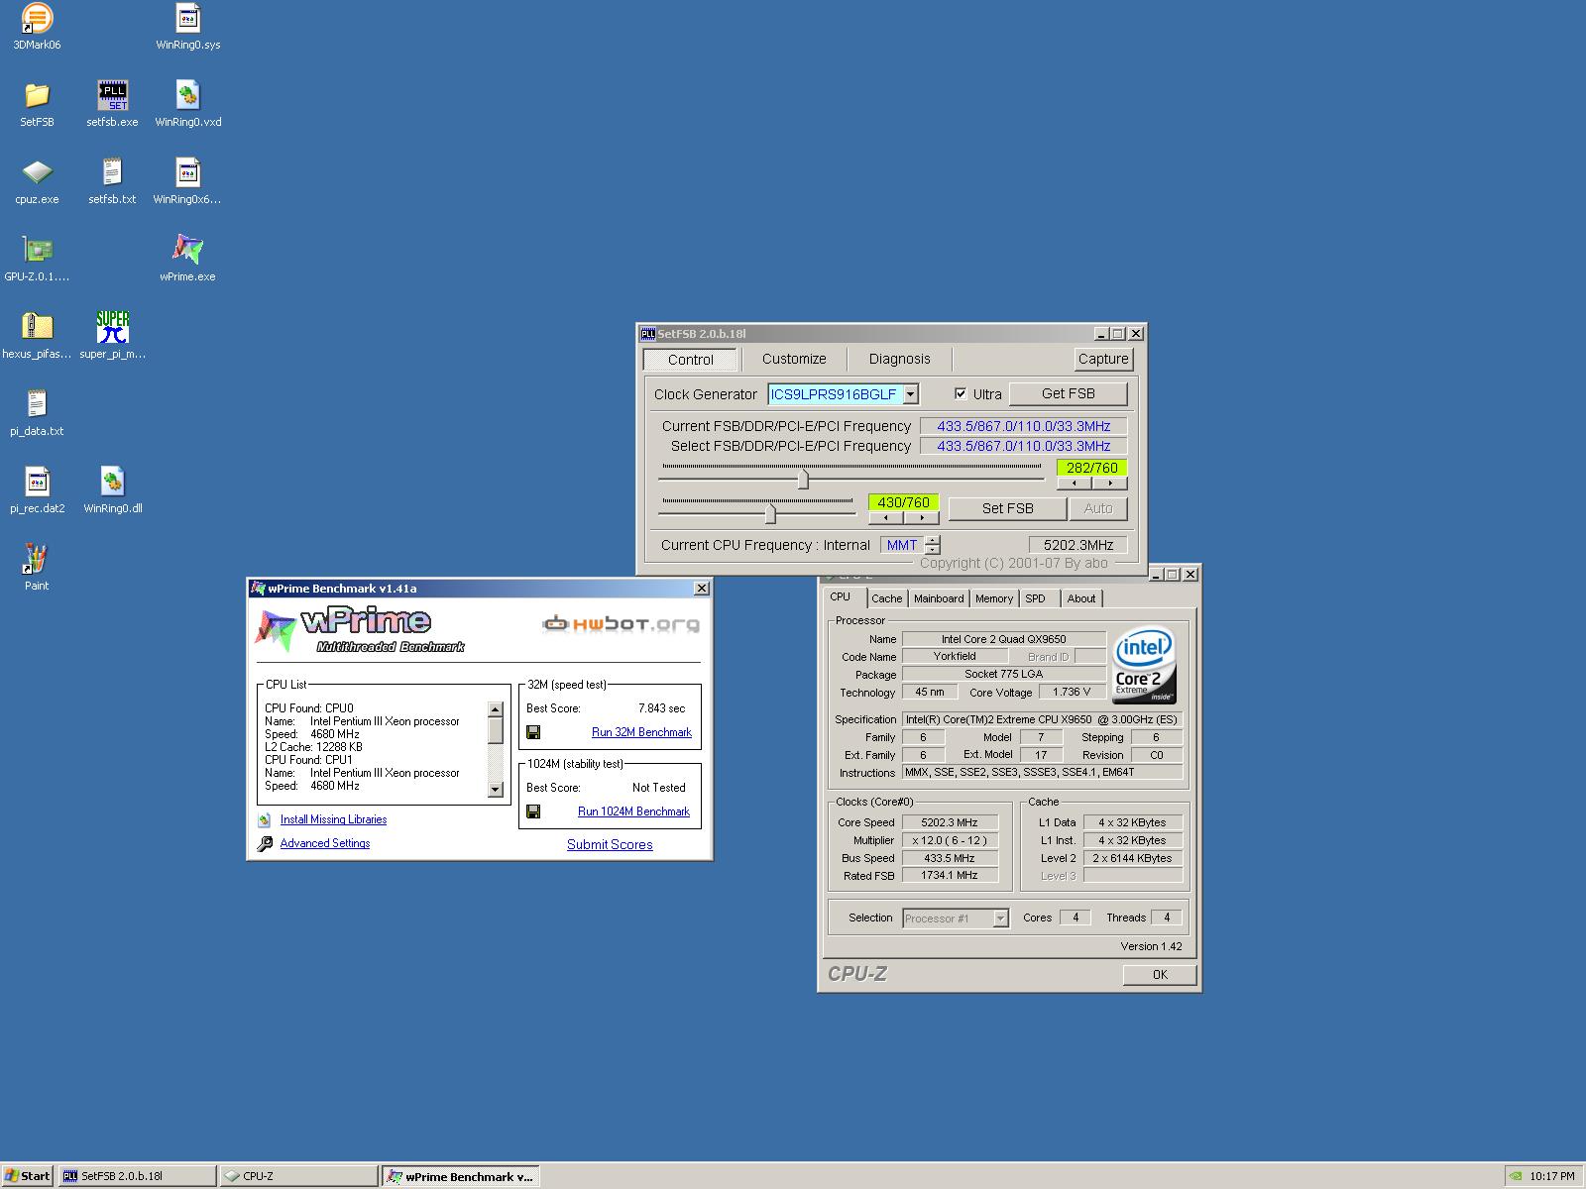
Task: Click the CPU List scrollbar up arrow
Action: (496, 708)
